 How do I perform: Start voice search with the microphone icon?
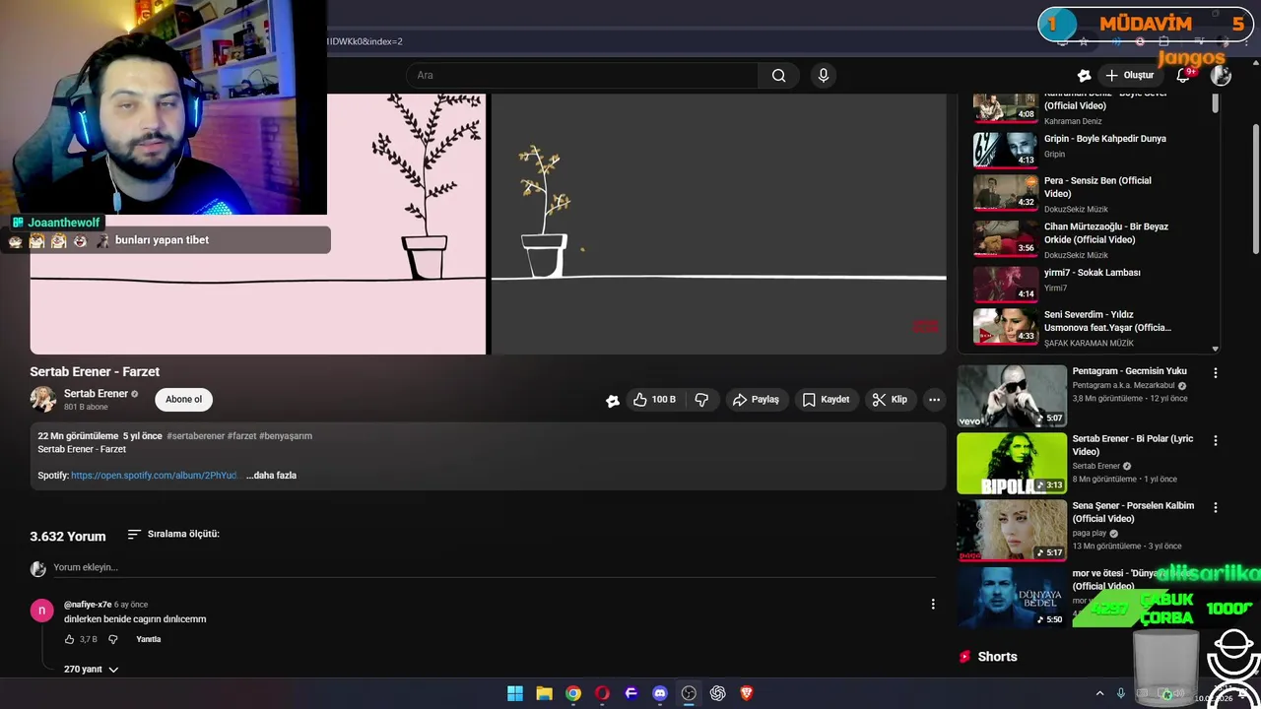click(x=824, y=75)
